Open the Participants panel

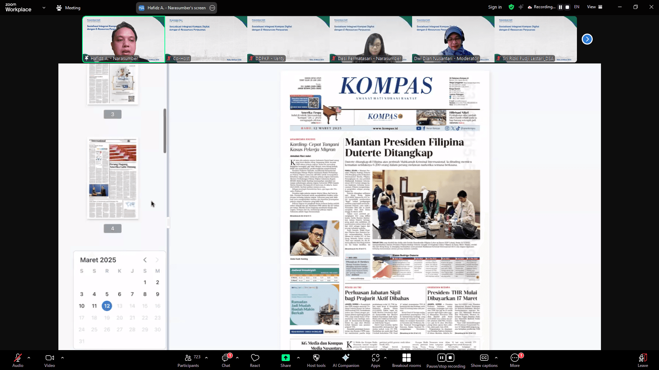[188, 360]
